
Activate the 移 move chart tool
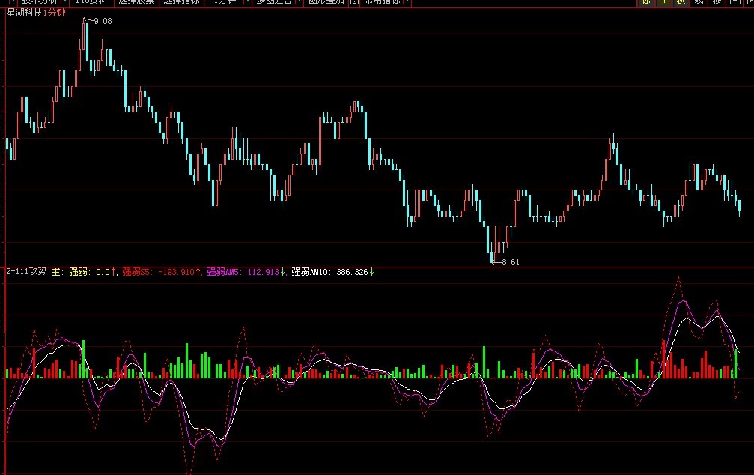click(717, 2)
